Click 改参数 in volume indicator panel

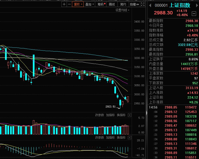100,115
